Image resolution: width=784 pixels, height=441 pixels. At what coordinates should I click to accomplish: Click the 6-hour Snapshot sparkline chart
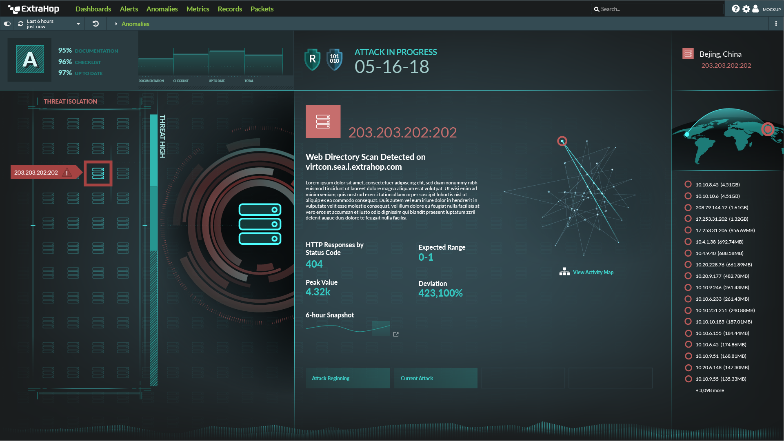coord(348,328)
